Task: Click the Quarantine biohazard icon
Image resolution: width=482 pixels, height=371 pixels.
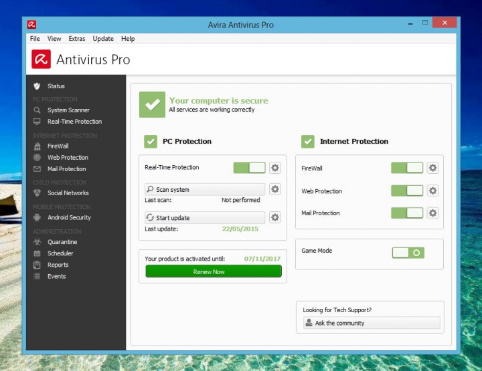Action: [37, 242]
